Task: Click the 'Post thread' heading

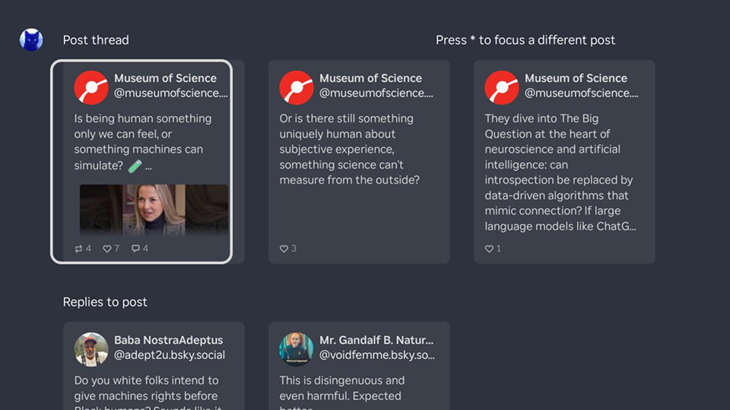Action: click(x=96, y=40)
